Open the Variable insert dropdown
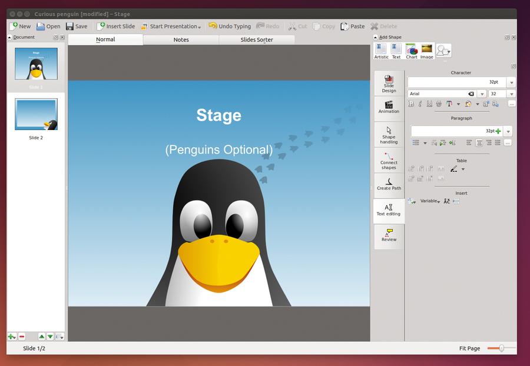This screenshot has width=530, height=366. pyautogui.click(x=430, y=201)
